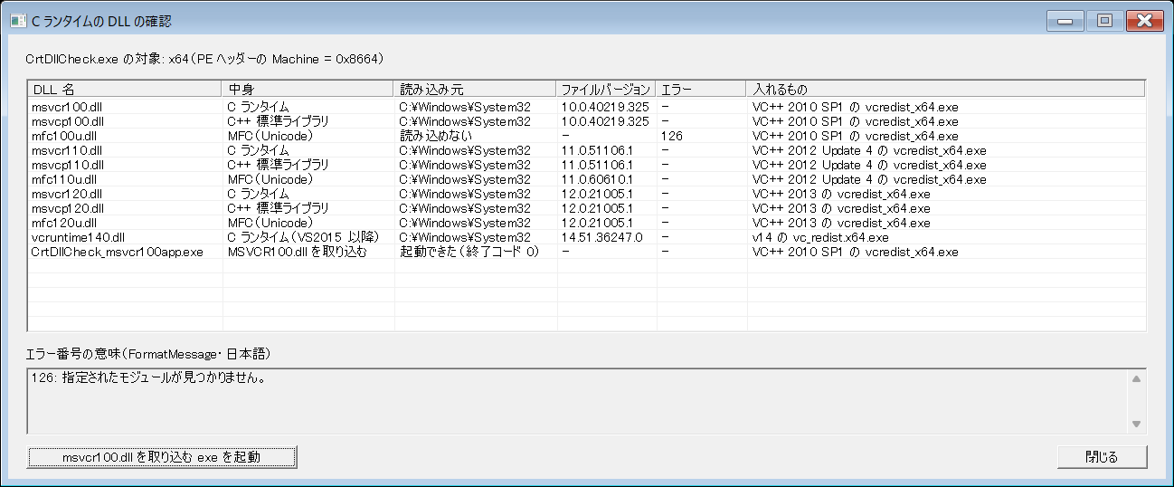Select the msvcr110.dll row
The height and width of the screenshot is (487, 1174).
[x=587, y=150]
